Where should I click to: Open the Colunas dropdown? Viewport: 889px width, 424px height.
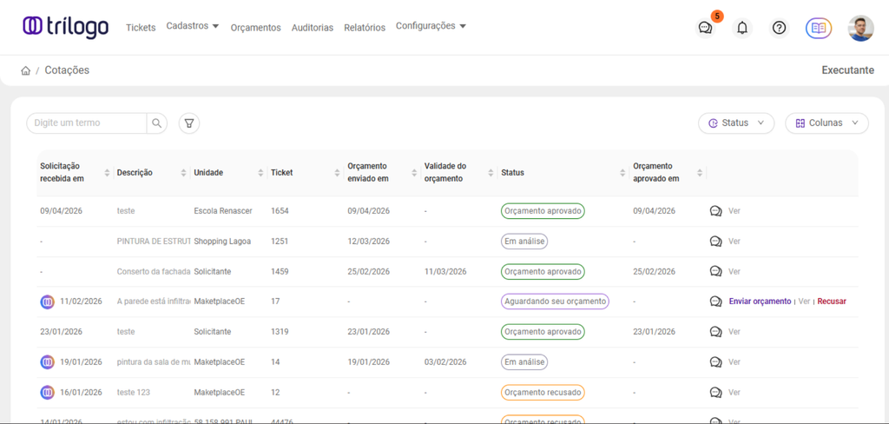(826, 123)
